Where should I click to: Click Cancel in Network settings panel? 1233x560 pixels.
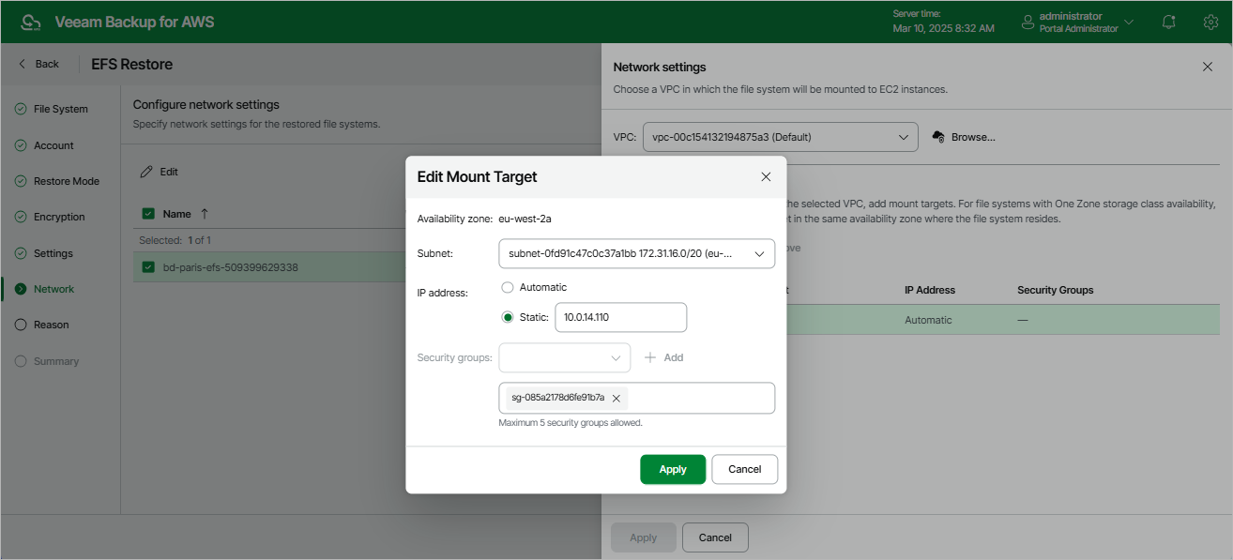[715, 537]
